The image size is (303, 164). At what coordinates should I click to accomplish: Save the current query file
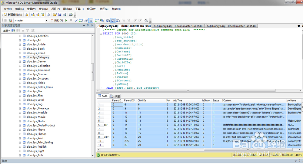click(x=60, y=15)
